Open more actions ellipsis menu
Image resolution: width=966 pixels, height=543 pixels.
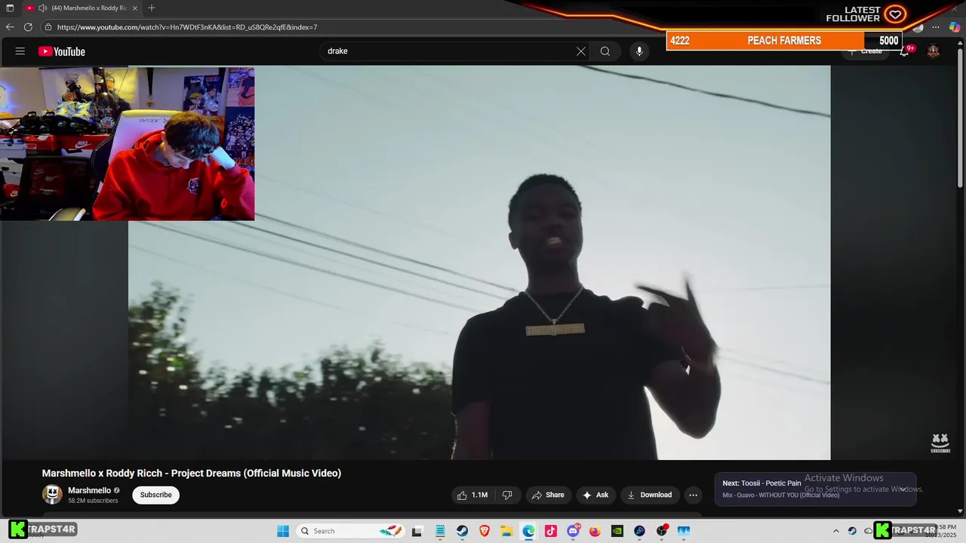[x=693, y=495]
